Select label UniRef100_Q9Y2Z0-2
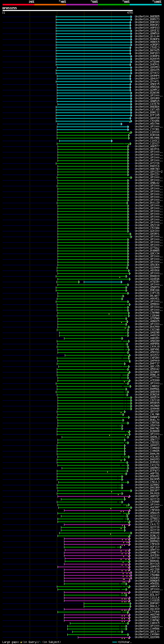The width and height of the screenshot is (164, 644). click(x=149, y=172)
